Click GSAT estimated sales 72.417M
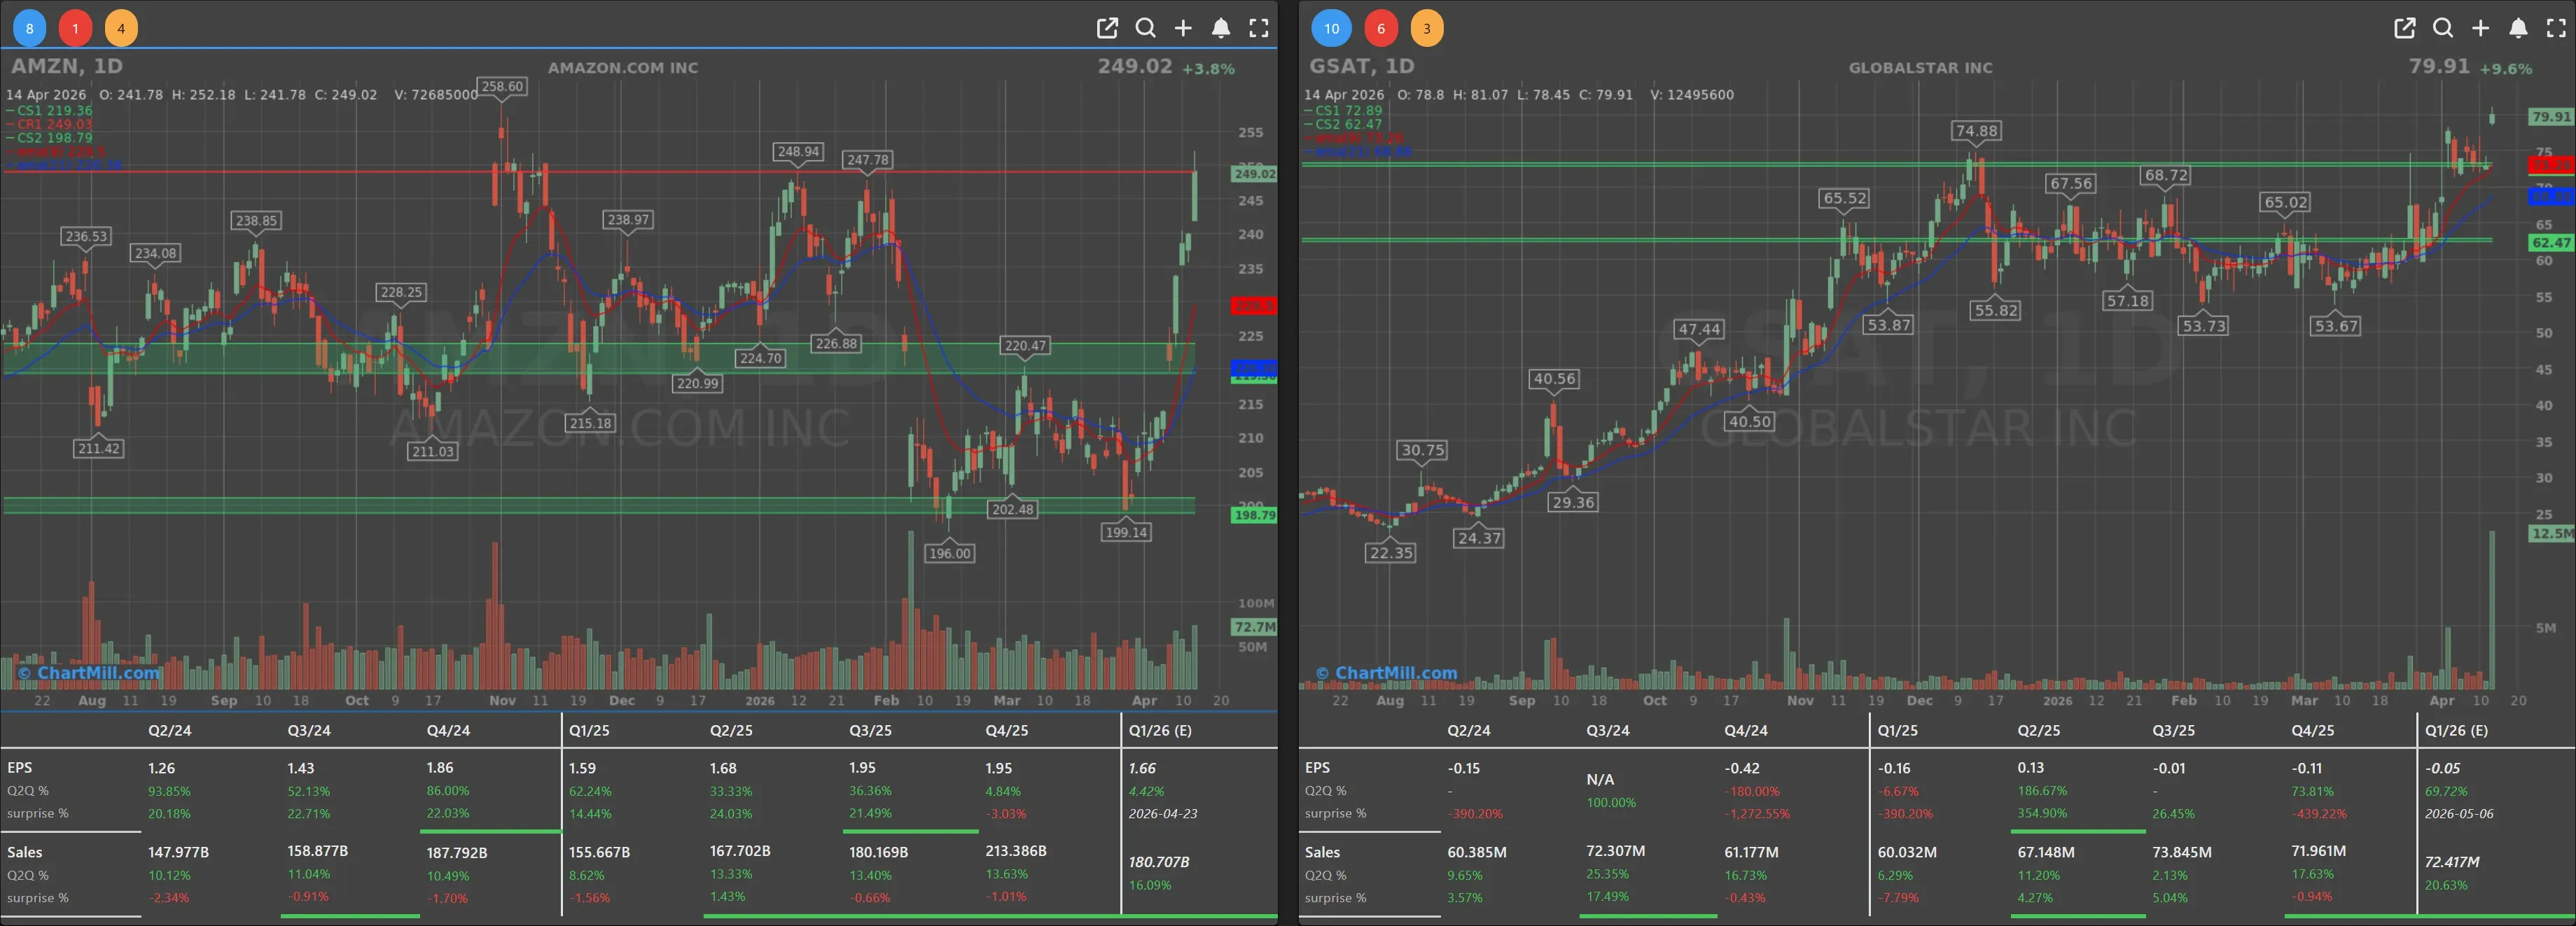The width and height of the screenshot is (2576, 926). point(2452,862)
